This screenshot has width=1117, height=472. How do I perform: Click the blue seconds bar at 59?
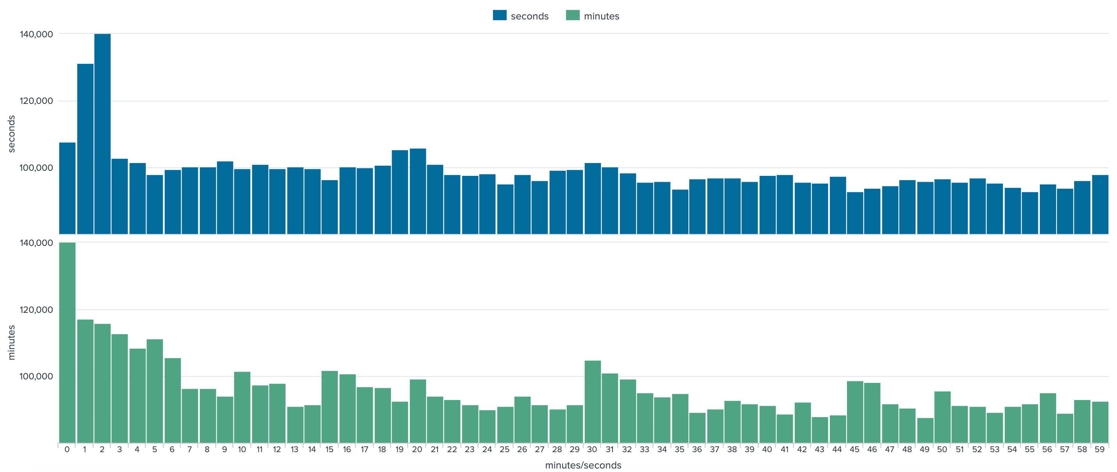[1100, 204]
